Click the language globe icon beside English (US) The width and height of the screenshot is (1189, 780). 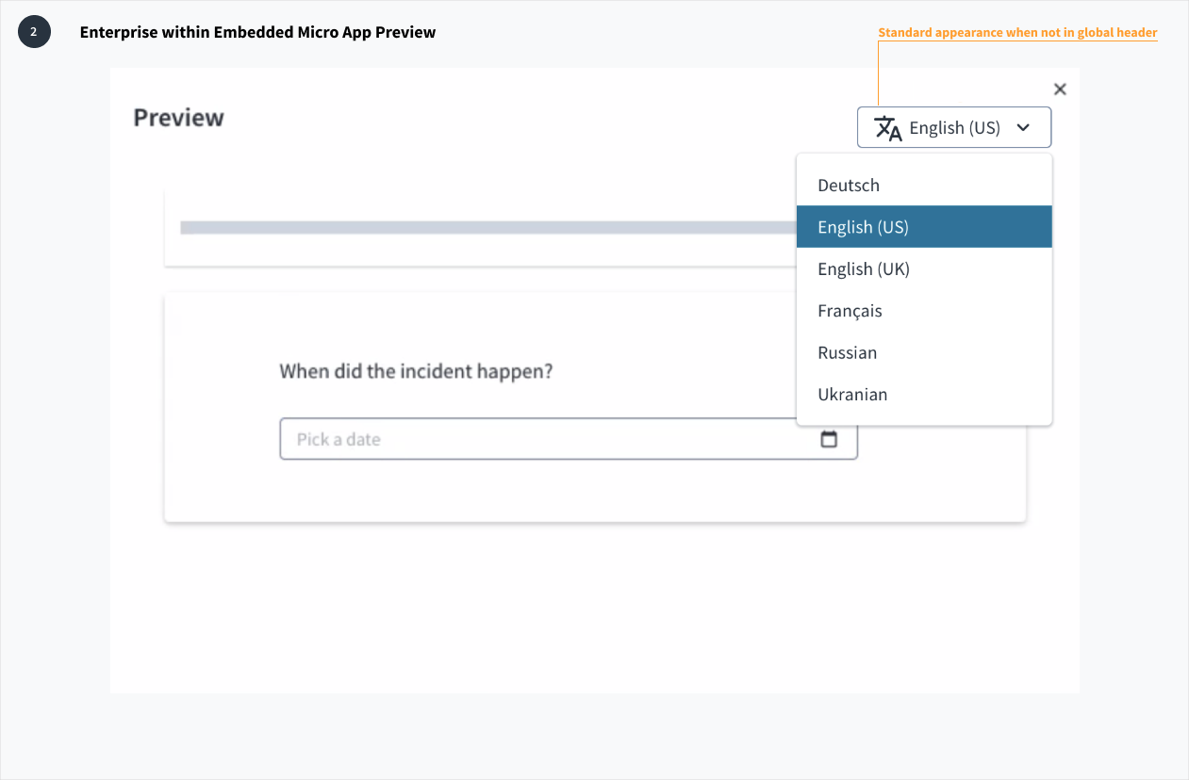click(887, 127)
